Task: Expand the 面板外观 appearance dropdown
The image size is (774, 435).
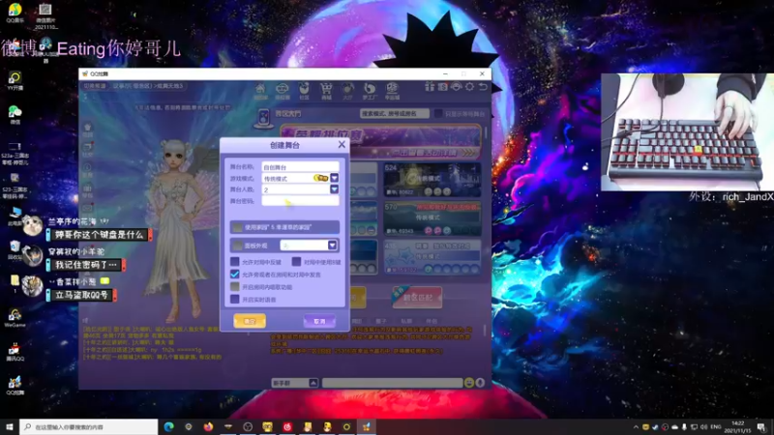Action: pyautogui.click(x=332, y=246)
